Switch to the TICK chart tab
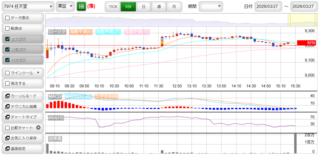 pos(113,6)
